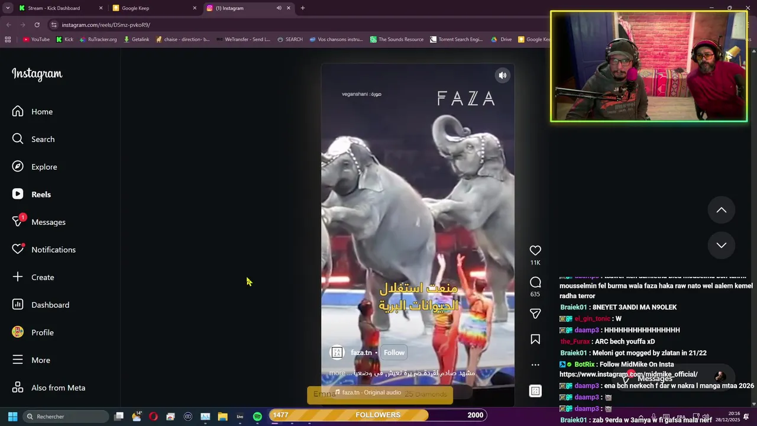
Task: Open faza.tn profile name link
Action: tap(361, 353)
